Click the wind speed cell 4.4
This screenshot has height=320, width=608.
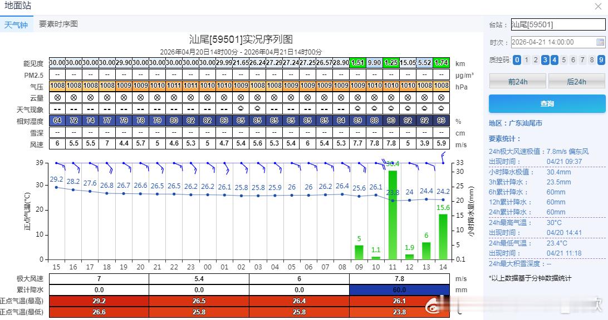[x=124, y=143]
